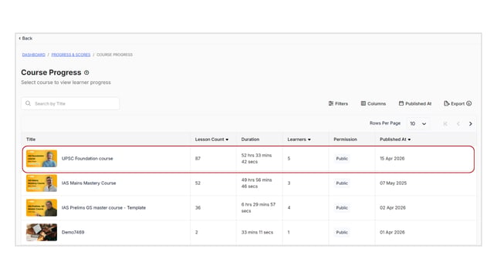Select the IAS Mains Mastery Course title
Screen dimensions: 497x279
(89, 183)
